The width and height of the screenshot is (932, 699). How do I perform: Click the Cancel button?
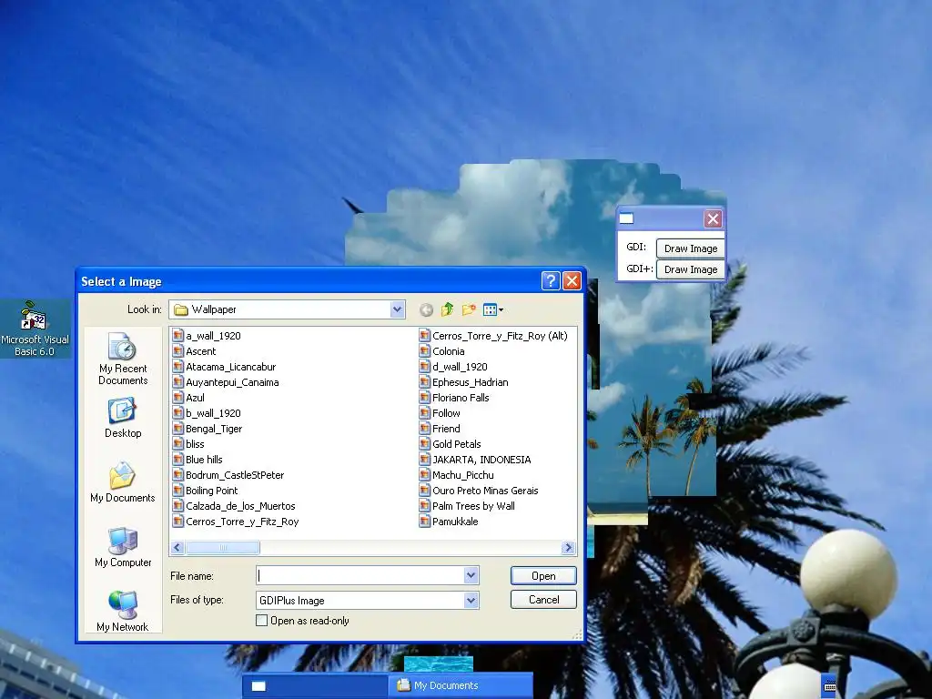coord(543,600)
